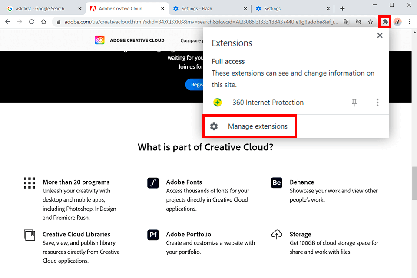Bookmark this page with the star icon
Viewport: 417px width, 278px height.
[371, 22]
